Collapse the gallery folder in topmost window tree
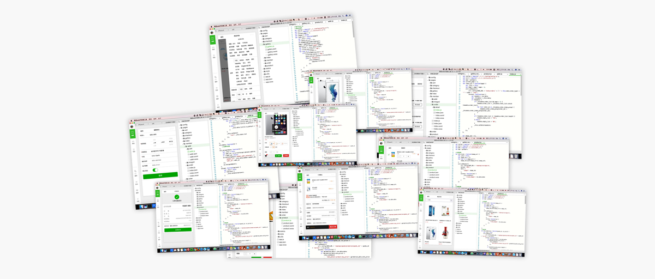This screenshot has height=279, width=655. [x=265, y=44]
